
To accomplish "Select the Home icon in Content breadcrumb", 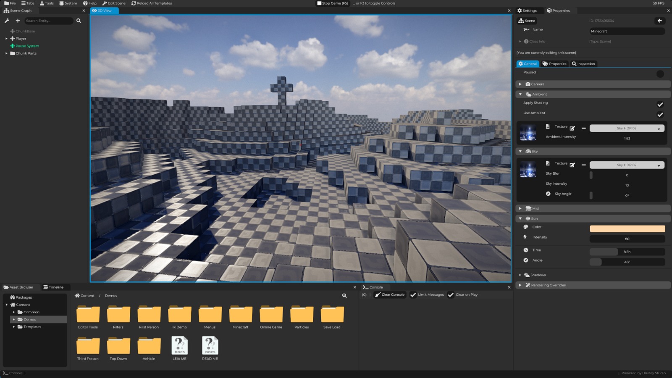I will coord(77,296).
